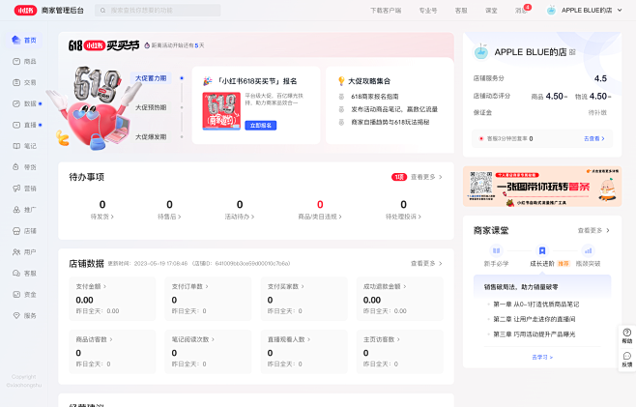Click the store avatar icon in the top bar

[x=551, y=10]
